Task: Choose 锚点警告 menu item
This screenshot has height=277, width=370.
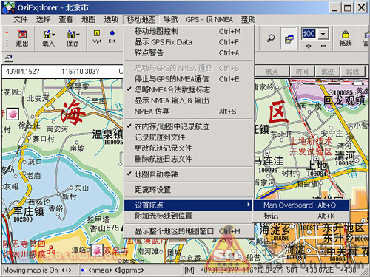Action: [x=189, y=52]
